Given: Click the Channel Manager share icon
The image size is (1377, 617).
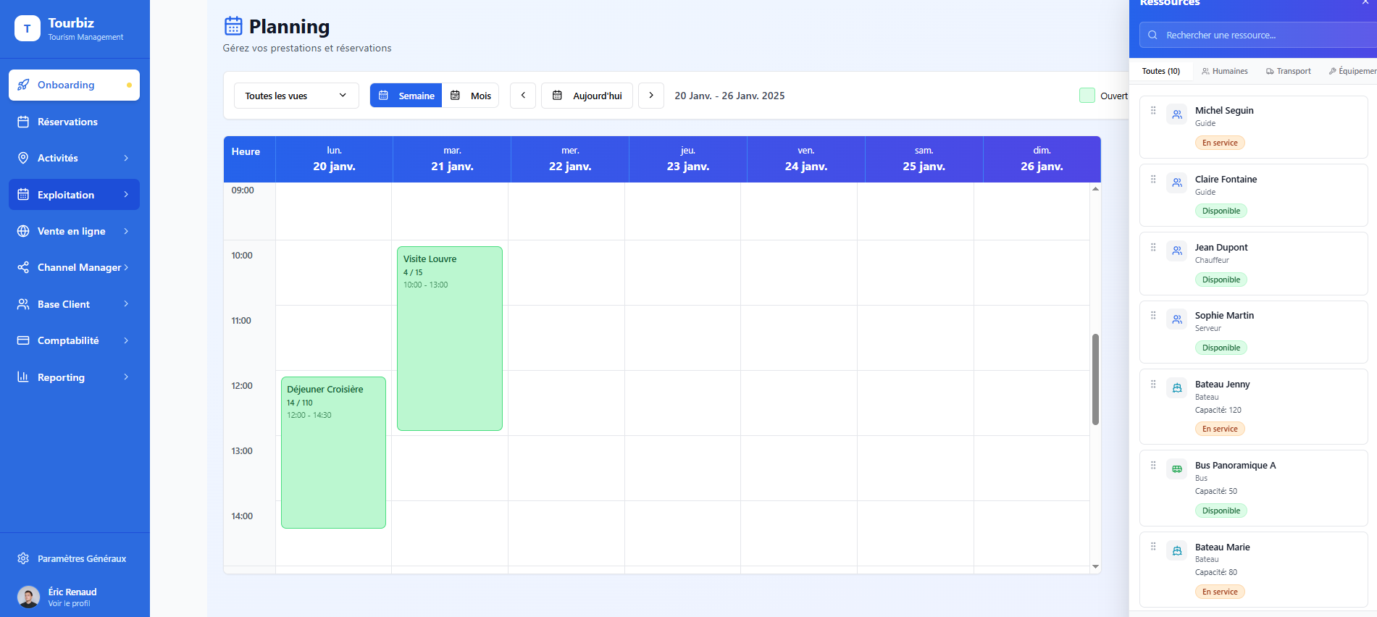Looking at the screenshot, I should coord(23,267).
